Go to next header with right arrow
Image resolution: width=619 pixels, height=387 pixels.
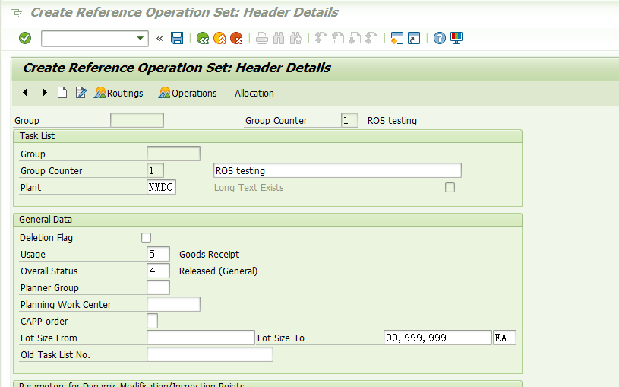[x=44, y=93]
